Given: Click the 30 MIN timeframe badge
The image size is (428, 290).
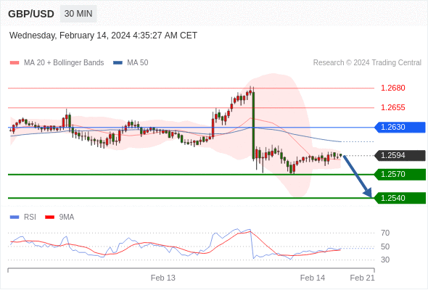Looking at the screenshot, I should pyautogui.click(x=78, y=14).
